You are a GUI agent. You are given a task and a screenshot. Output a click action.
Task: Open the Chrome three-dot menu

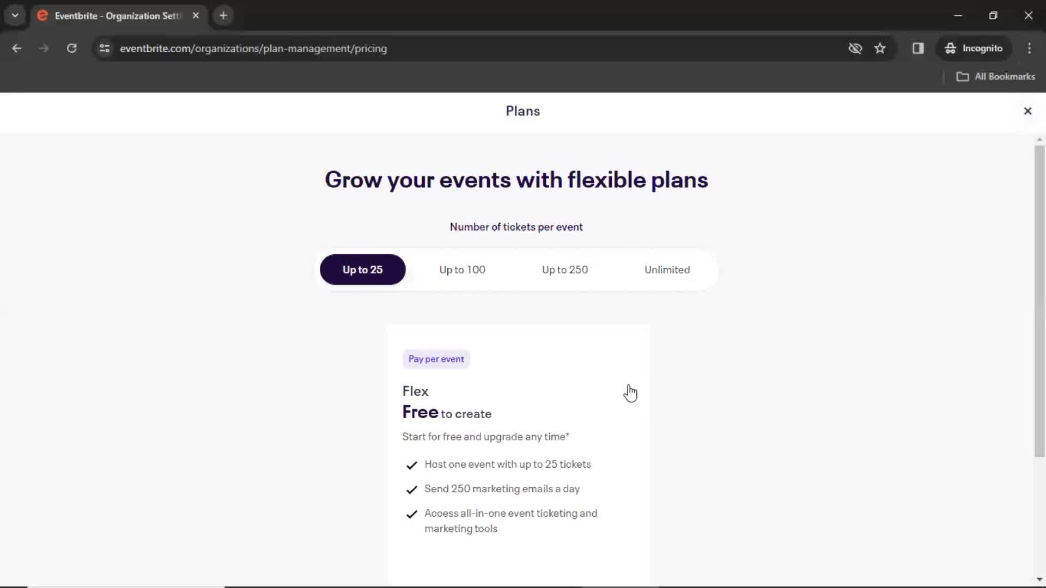click(x=1029, y=48)
